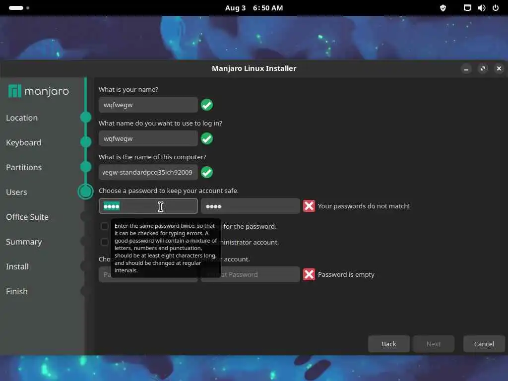The height and width of the screenshot is (381, 508).
Task: Toggle checkbox beside 'for the password' option
Action: tap(104, 226)
